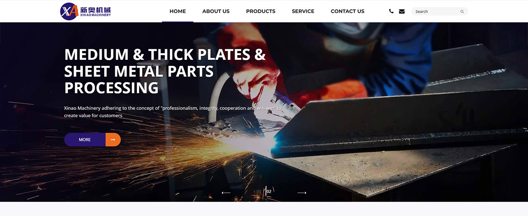Go to the previous slide with the left arrow
This screenshot has height=216, width=528.
click(x=226, y=193)
